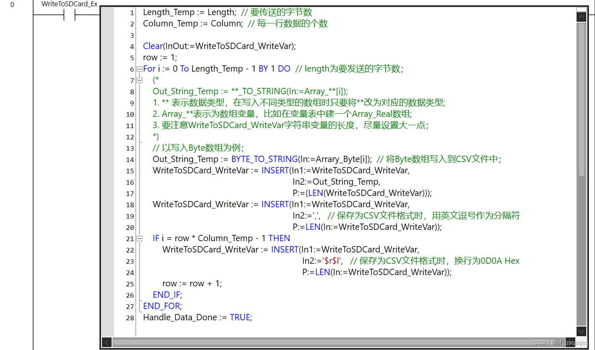The width and height of the screenshot is (595, 350).
Task: Click the vertical scrollbar down arrow
Action: point(581,331)
